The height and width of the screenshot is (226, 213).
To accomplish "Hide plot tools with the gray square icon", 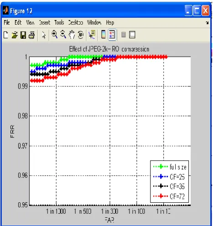I will click(124, 35).
